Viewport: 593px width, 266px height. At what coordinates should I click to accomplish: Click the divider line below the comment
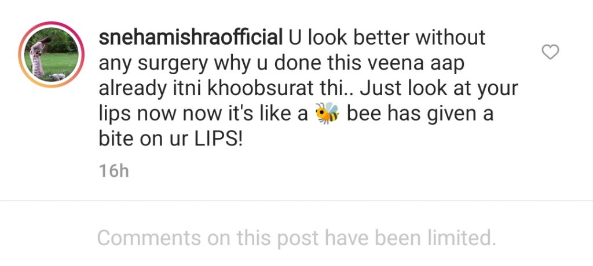[x=296, y=200]
